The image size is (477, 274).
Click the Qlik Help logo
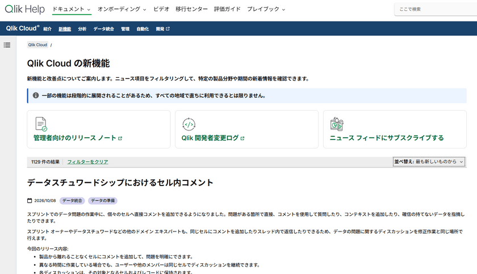click(x=24, y=9)
